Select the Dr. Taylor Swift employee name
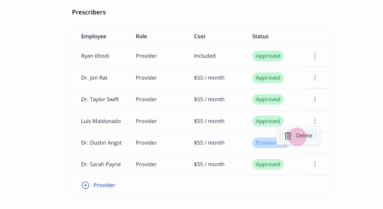The width and height of the screenshot is (383, 209). pos(100,99)
